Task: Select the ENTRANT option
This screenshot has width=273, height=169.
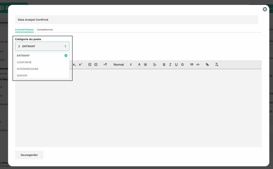Action: pos(23,56)
